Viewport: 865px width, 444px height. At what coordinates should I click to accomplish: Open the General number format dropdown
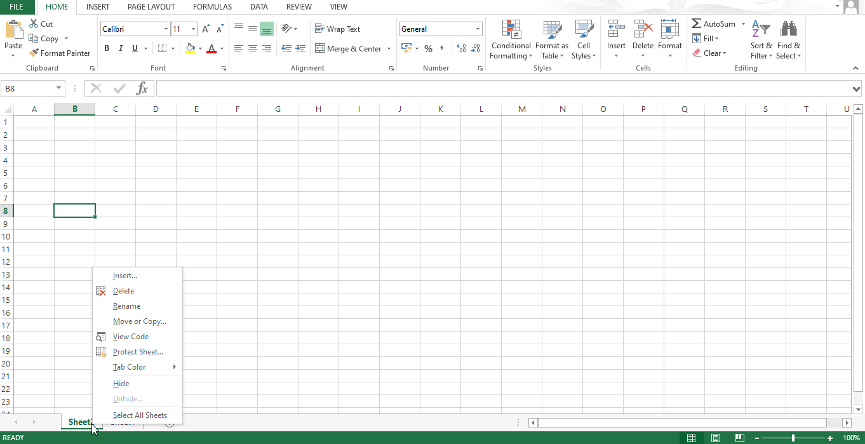[x=478, y=29]
